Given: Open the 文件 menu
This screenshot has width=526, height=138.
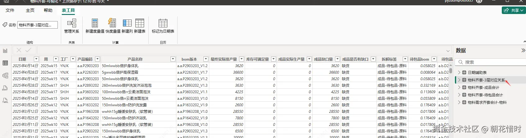Looking at the screenshot, I should click(x=10, y=10).
